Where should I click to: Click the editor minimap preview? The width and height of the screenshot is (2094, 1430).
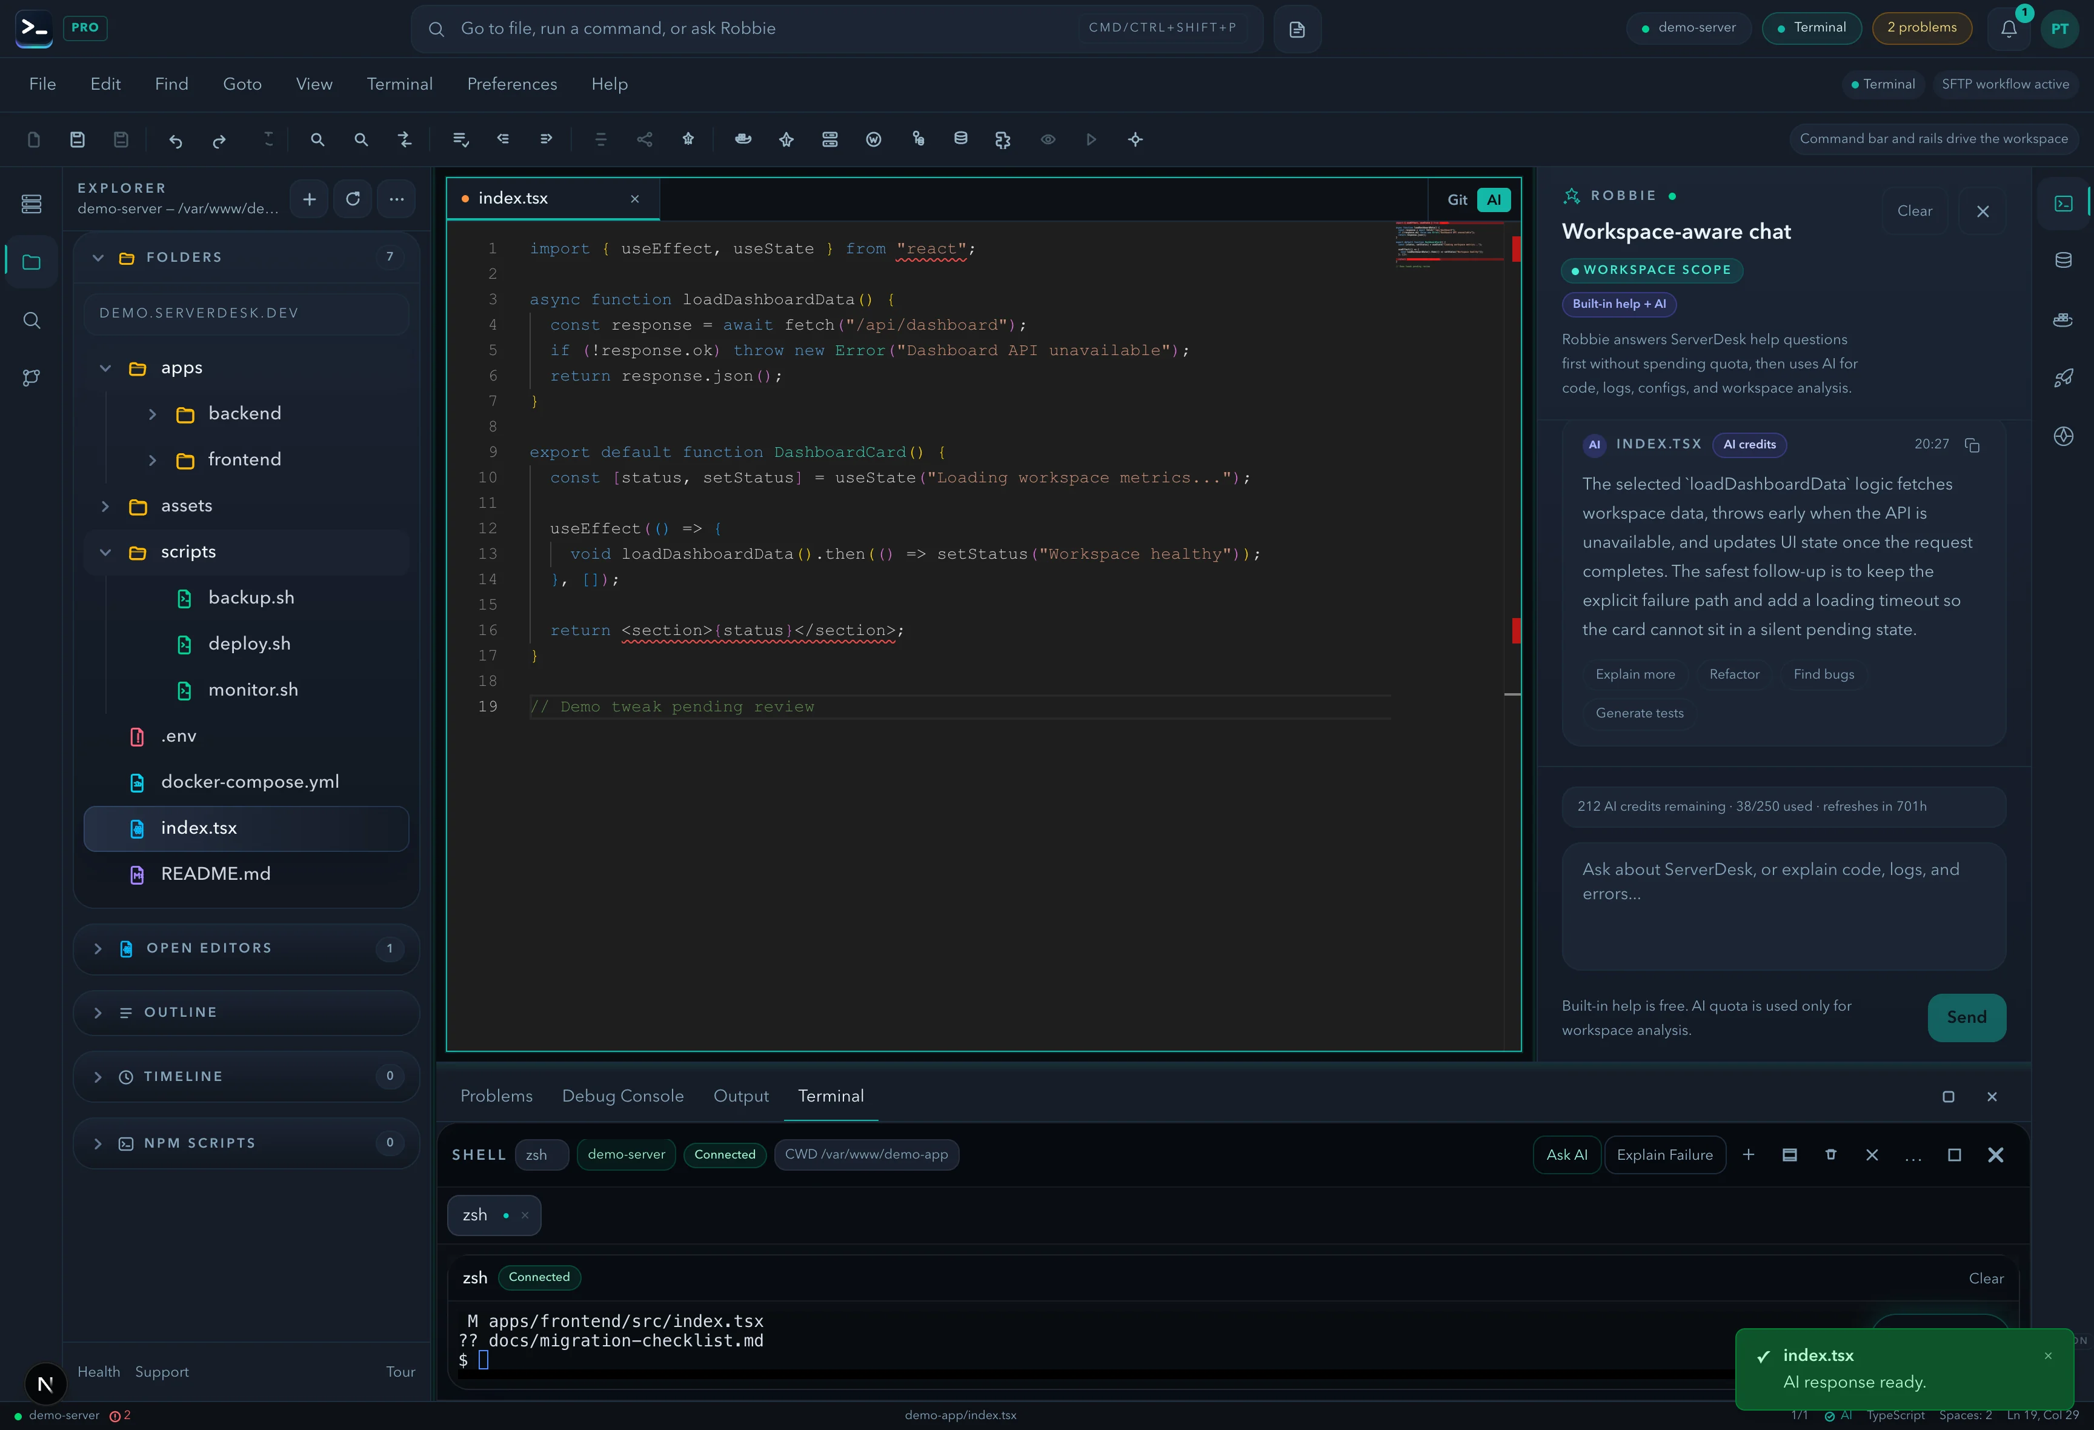pos(1449,245)
